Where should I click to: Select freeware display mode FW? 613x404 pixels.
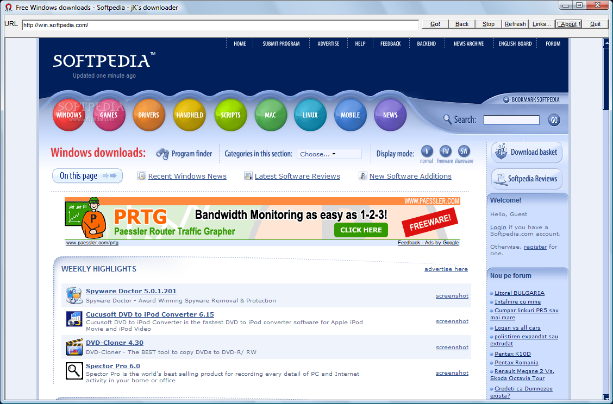click(x=445, y=151)
